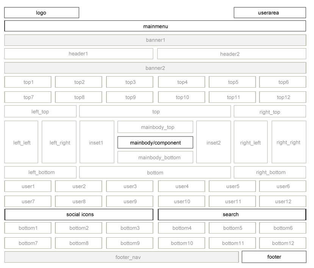
Task: Click the bottom3 module box
Action: pyautogui.click(x=130, y=228)
